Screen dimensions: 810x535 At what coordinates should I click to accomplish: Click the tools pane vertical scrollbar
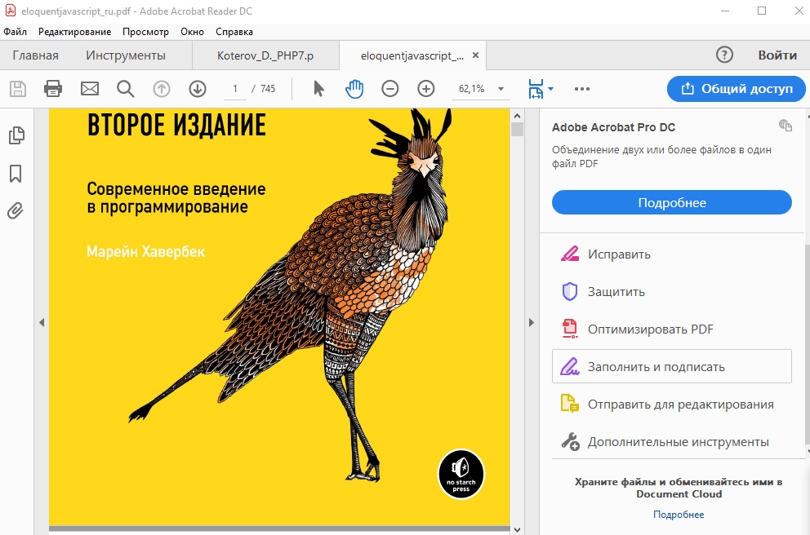pos(807,346)
